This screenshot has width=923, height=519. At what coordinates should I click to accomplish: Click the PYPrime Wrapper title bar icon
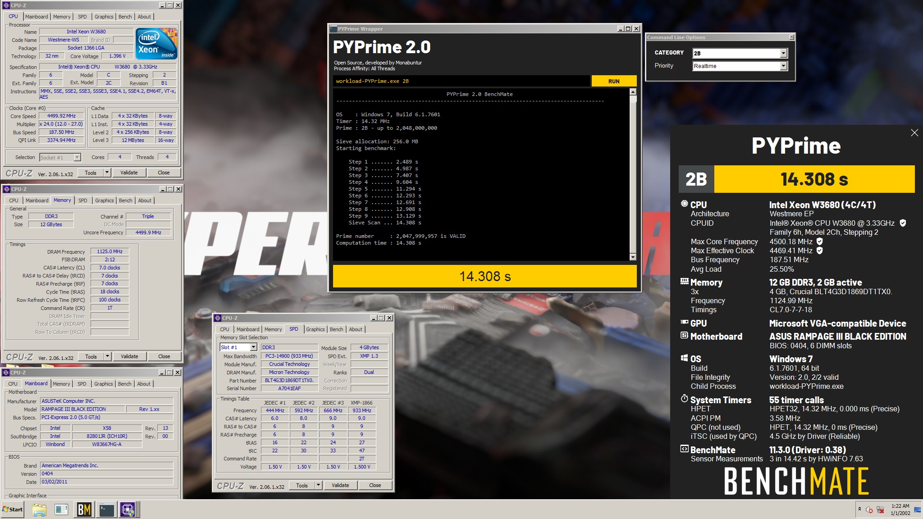pos(334,29)
